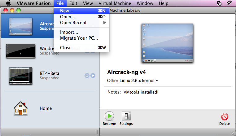
Task: Open the View menu
Action: (88, 3)
